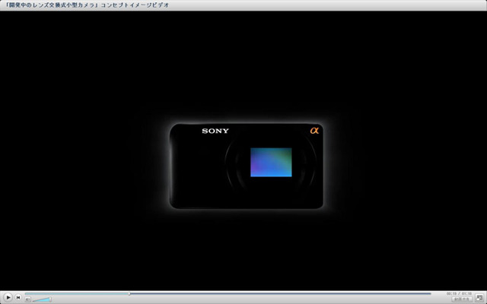The width and height of the screenshot is (487, 304).
Task: Click the orange alpha logo on the camera
Action: pos(314,131)
